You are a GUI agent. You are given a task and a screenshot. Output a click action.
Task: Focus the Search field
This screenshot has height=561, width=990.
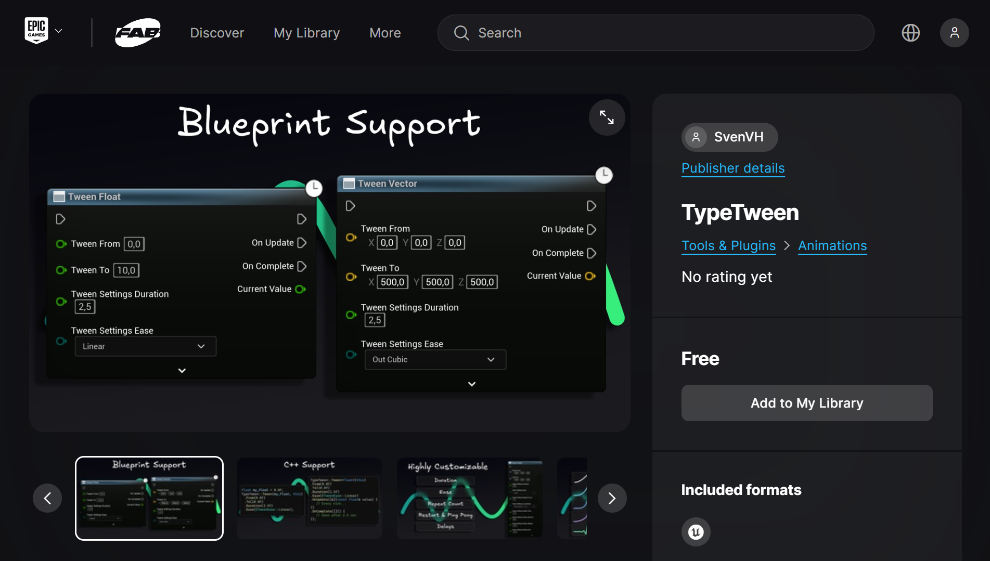pos(655,33)
